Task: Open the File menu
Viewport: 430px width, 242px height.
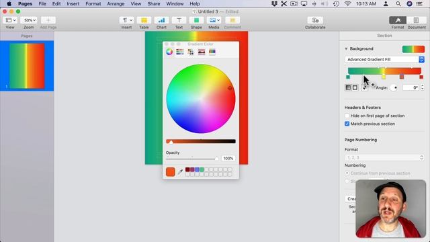Action: click(42, 4)
